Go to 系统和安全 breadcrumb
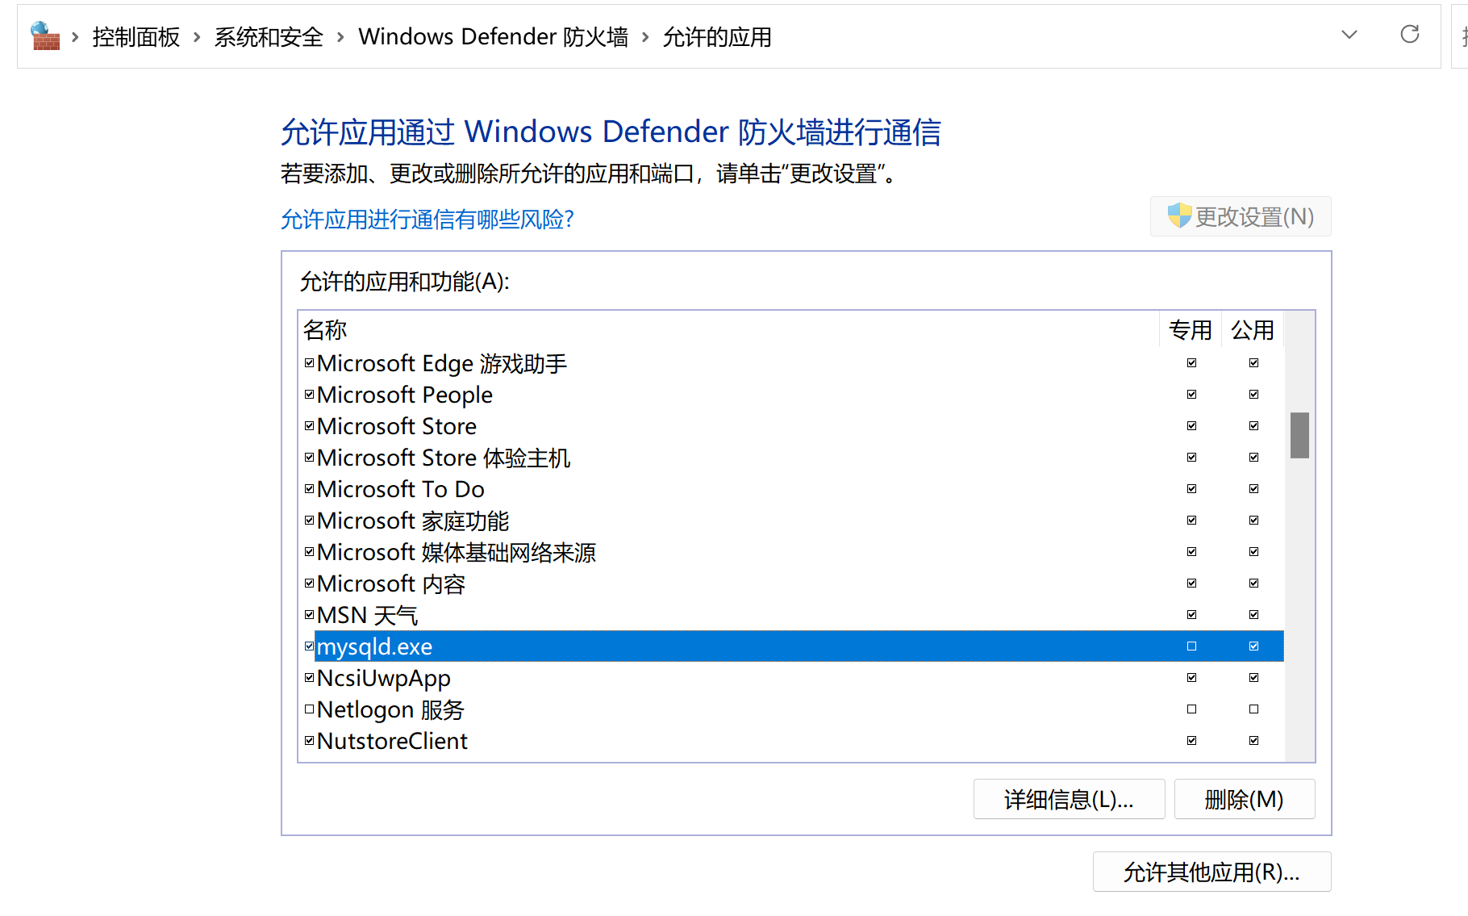The image size is (1468, 916). click(269, 37)
